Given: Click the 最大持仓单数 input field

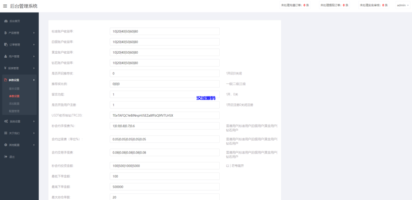Looking at the screenshot, I should tap(165, 197).
